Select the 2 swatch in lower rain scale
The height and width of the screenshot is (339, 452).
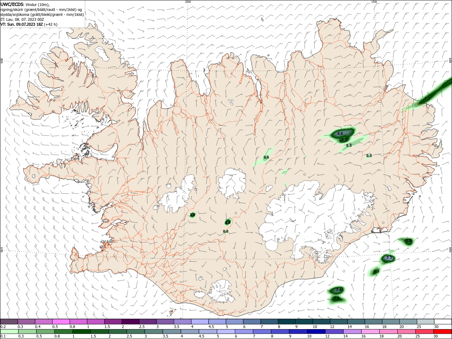(x=118, y=332)
